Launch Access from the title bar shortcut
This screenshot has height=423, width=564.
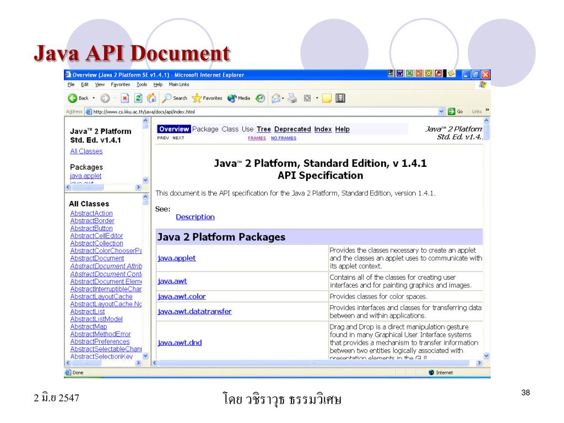tap(438, 74)
